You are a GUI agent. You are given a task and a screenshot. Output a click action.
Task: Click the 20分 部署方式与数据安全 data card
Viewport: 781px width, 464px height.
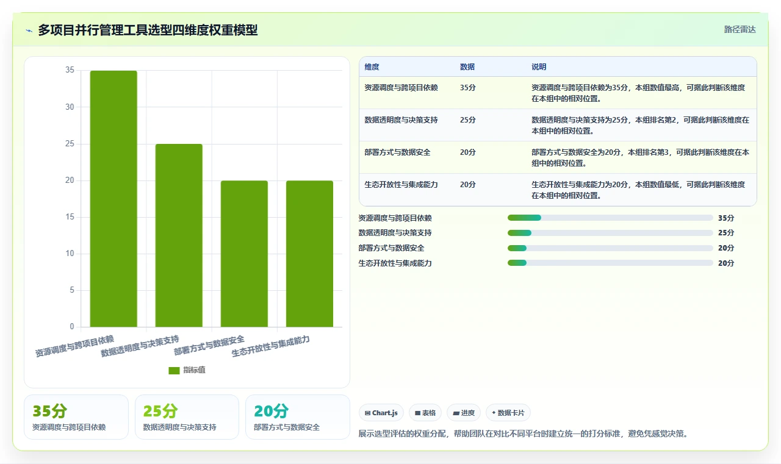(297, 417)
